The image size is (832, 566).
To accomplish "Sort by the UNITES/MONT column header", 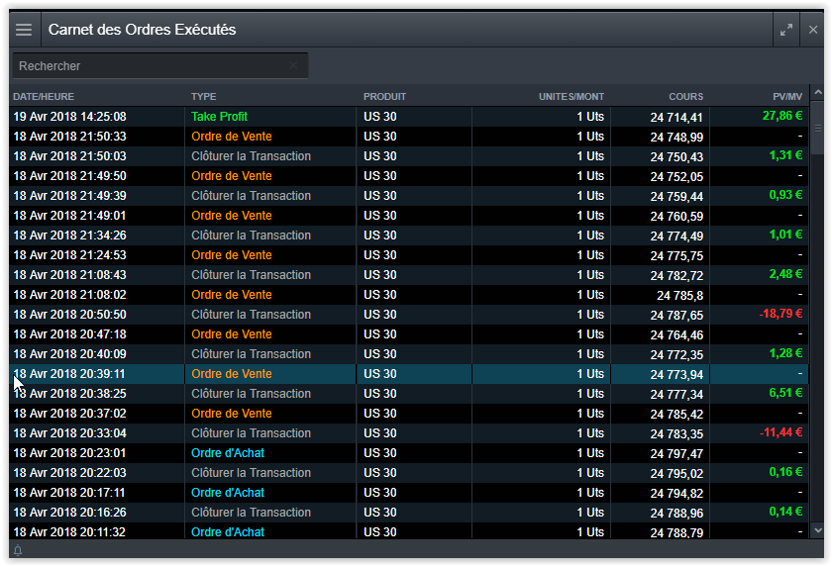I will point(571,97).
